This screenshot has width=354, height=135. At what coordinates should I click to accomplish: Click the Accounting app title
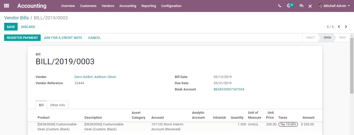click(32, 6)
